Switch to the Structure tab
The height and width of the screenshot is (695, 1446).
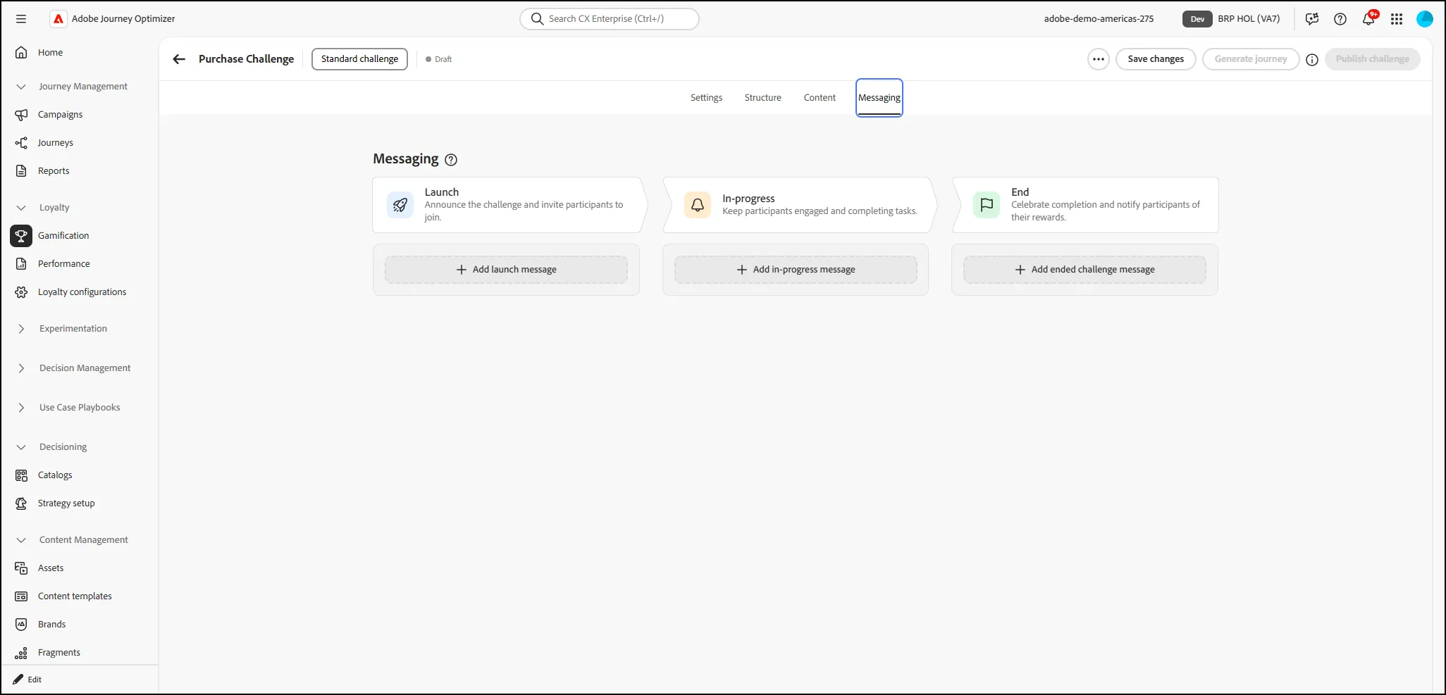click(762, 98)
